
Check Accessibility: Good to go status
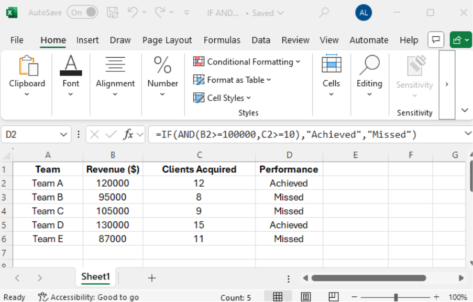point(89,297)
